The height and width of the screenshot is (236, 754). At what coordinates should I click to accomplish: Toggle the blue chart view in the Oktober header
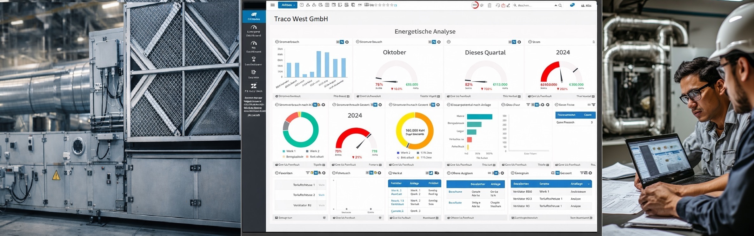pyautogui.click(x=434, y=42)
